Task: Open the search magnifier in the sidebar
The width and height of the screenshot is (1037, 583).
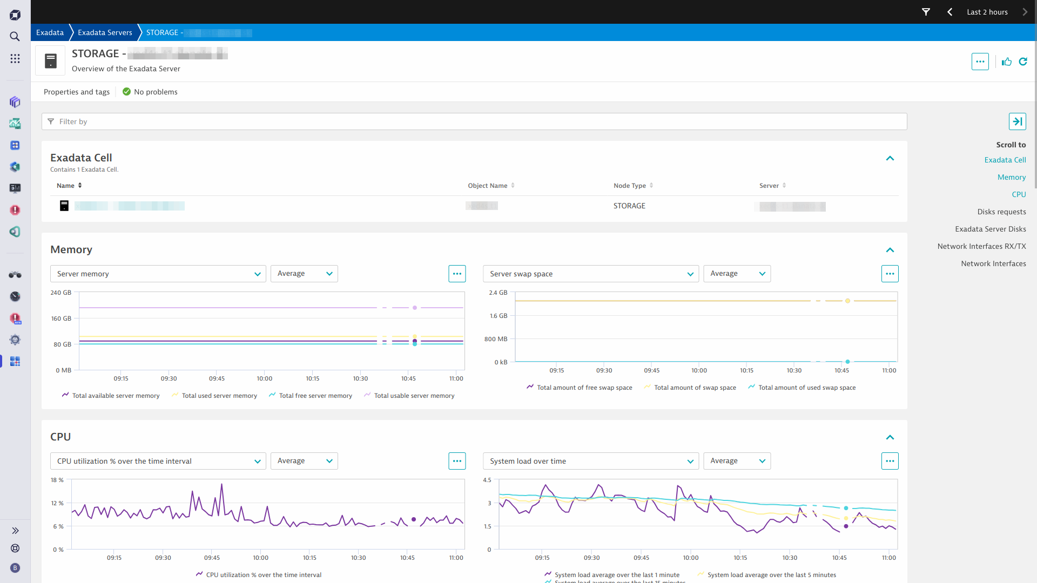Action: coord(15,36)
